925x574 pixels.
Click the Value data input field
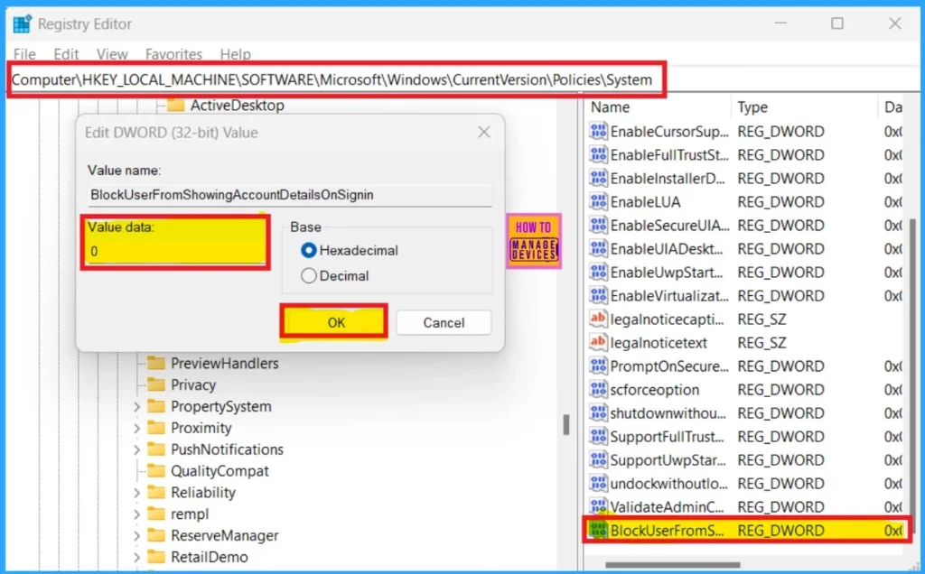176,252
